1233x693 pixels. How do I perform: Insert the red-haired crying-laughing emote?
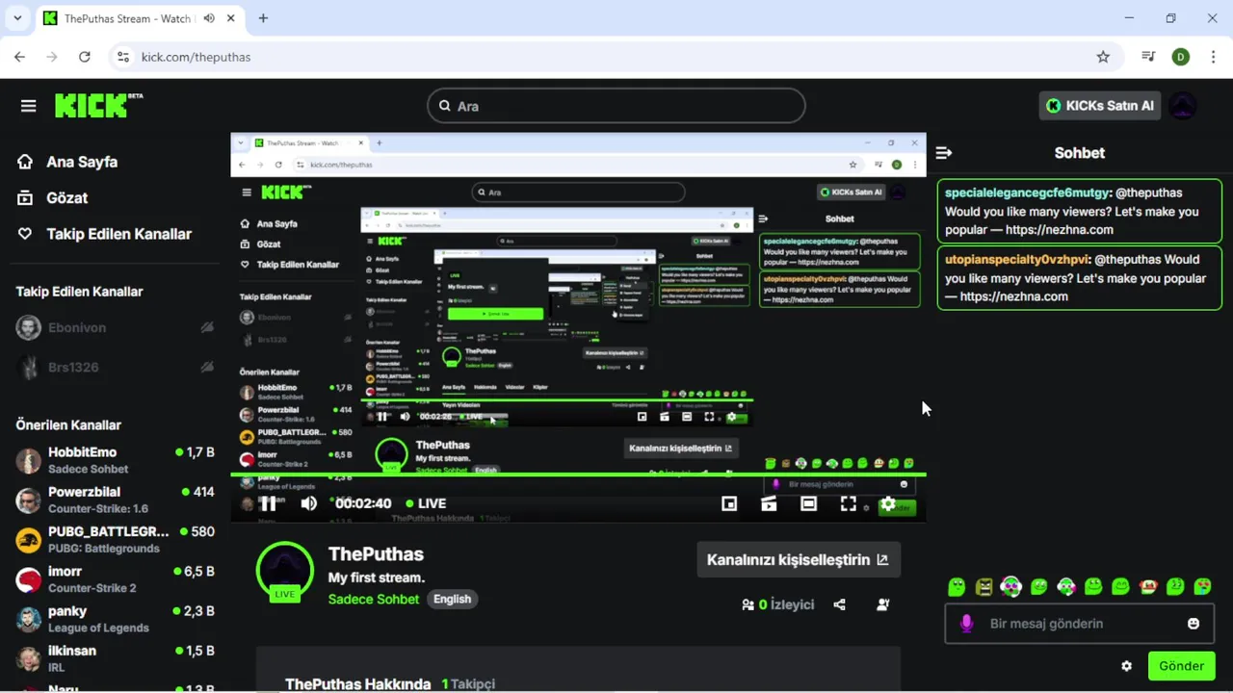point(1147,586)
